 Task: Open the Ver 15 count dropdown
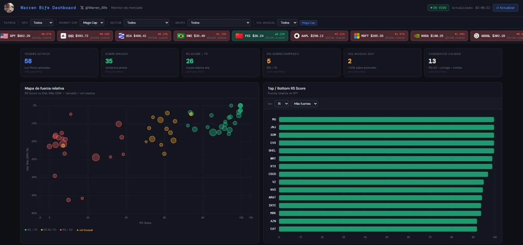tap(281, 104)
